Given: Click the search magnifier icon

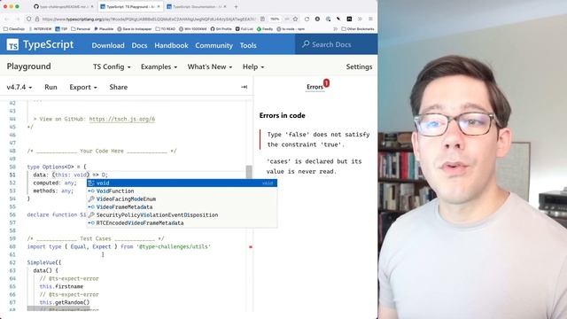Looking at the screenshot, I should pos(306,44).
